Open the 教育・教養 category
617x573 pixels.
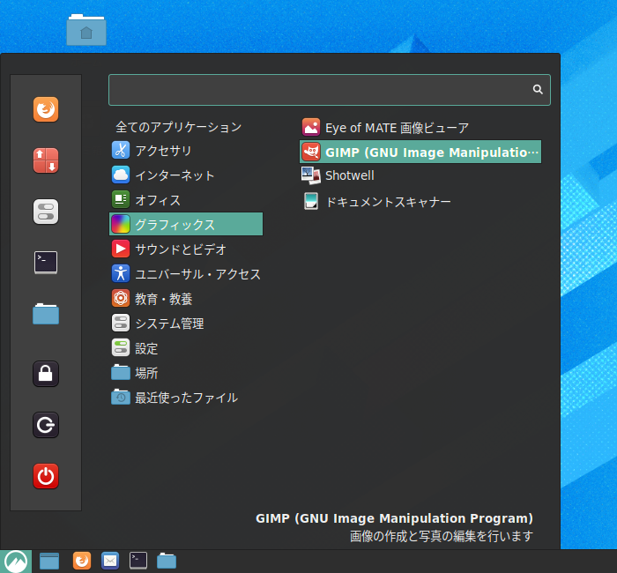click(186, 299)
